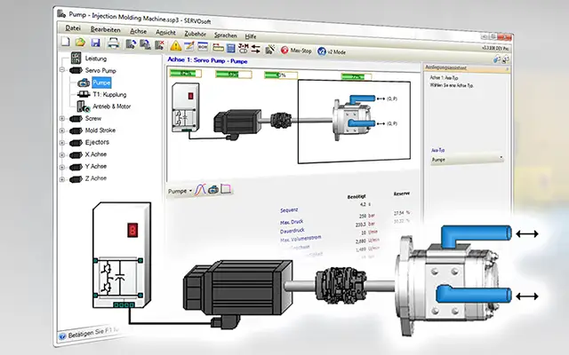Click the Sequenz parameter label

coord(289,210)
